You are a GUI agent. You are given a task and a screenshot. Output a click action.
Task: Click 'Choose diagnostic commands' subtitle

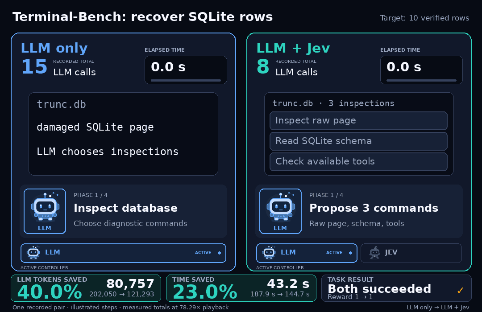tap(130, 224)
